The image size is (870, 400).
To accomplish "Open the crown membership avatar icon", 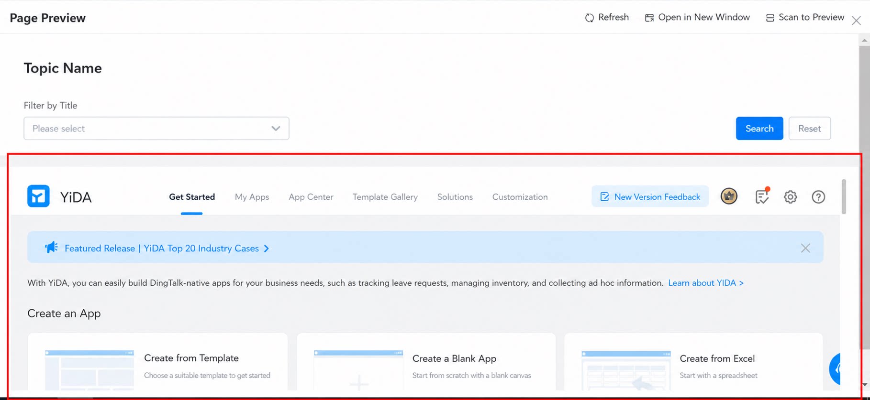I will (729, 196).
